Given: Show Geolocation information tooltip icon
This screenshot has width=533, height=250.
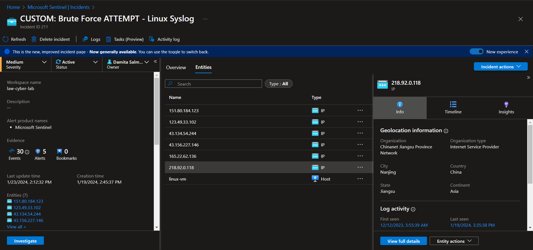Looking at the screenshot, I should pos(446,131).
